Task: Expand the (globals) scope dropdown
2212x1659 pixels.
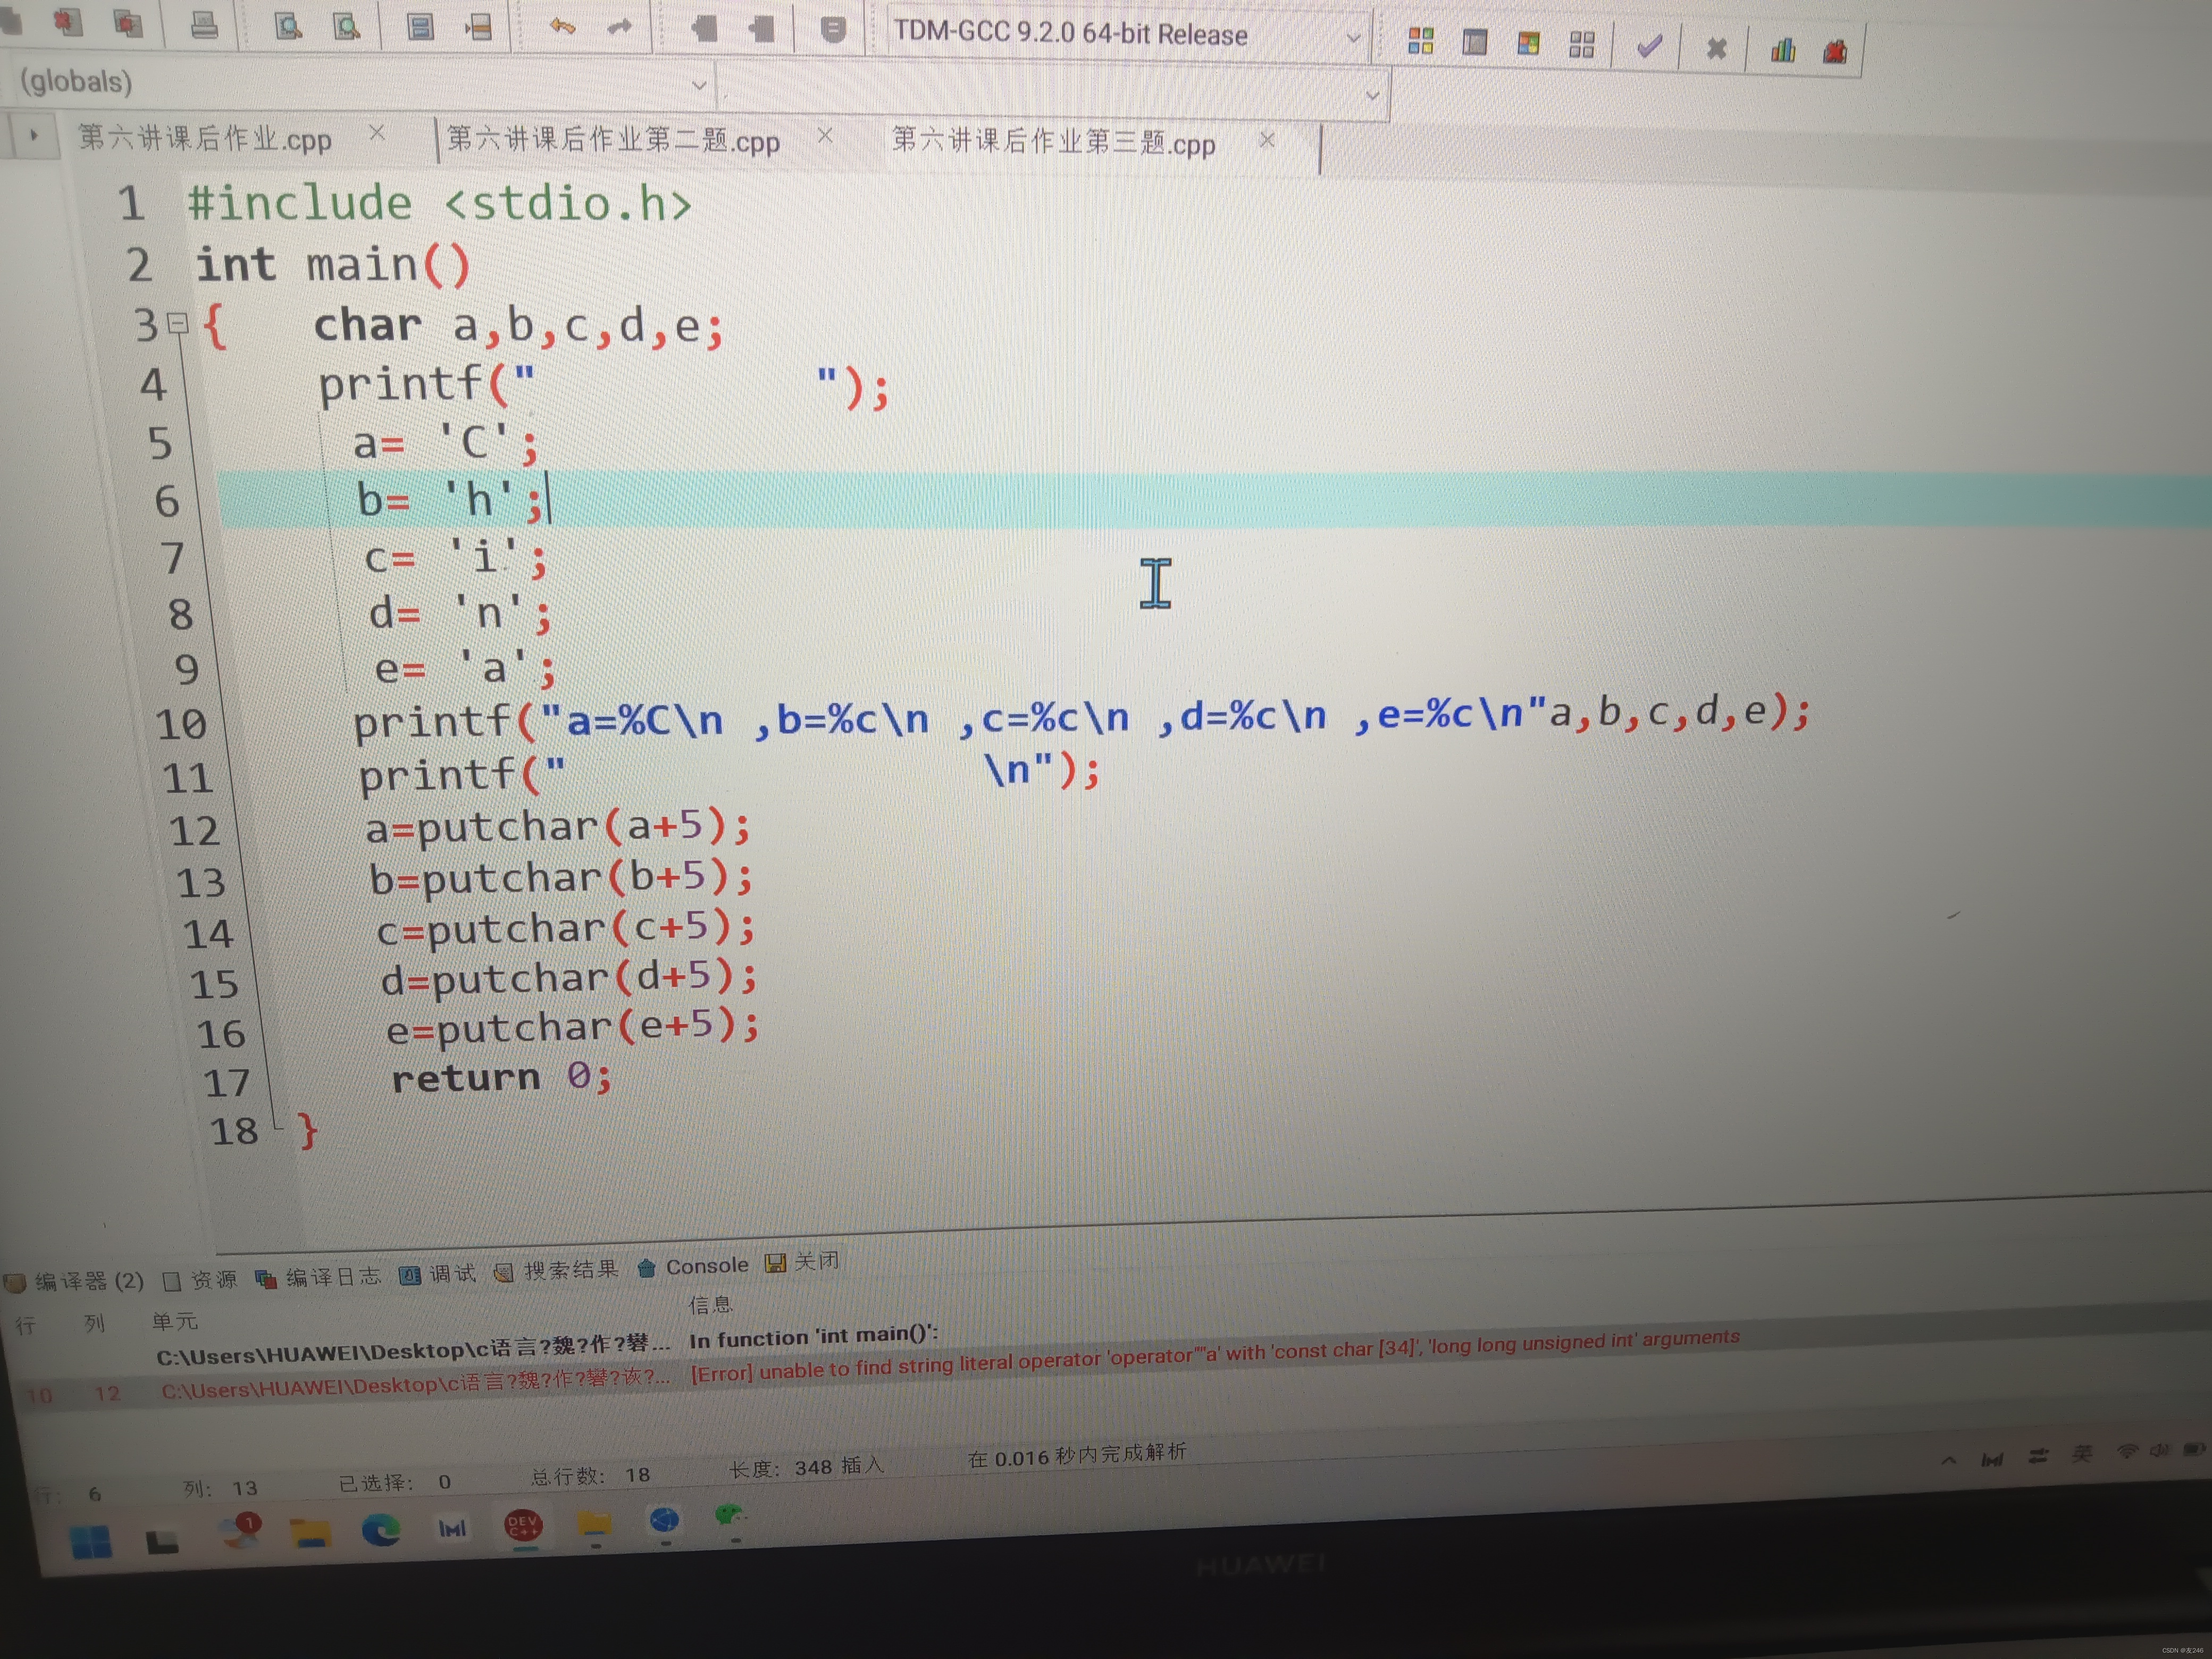Action: 699,85
